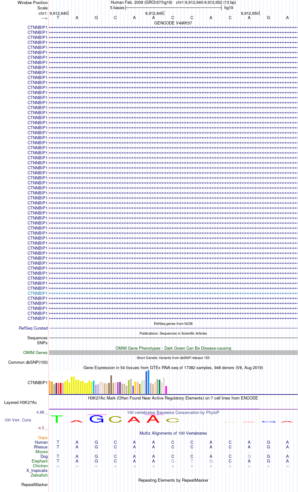The height and width of the screenshot is (492, 298).
Task: Click the 5 bases scale bar text
Action: pyautogui.click(x=117, y=8)
